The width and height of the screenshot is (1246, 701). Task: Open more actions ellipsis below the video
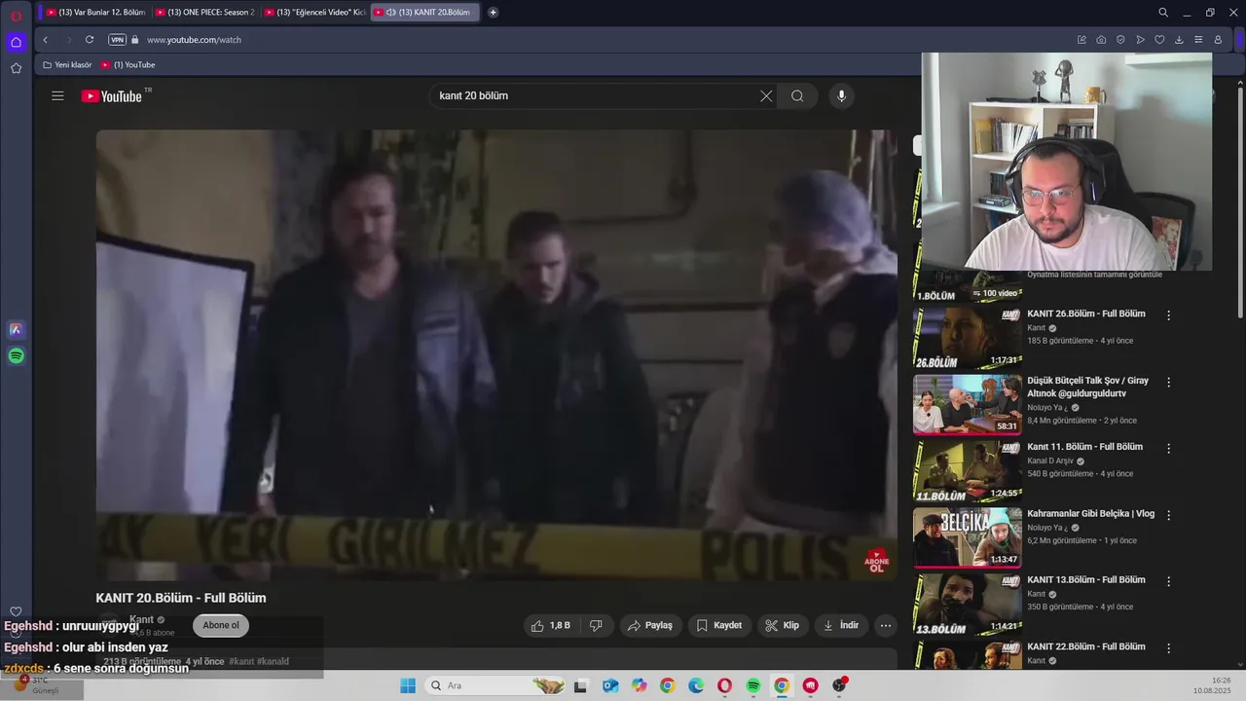pyautogui.click(x=885, y=625)
